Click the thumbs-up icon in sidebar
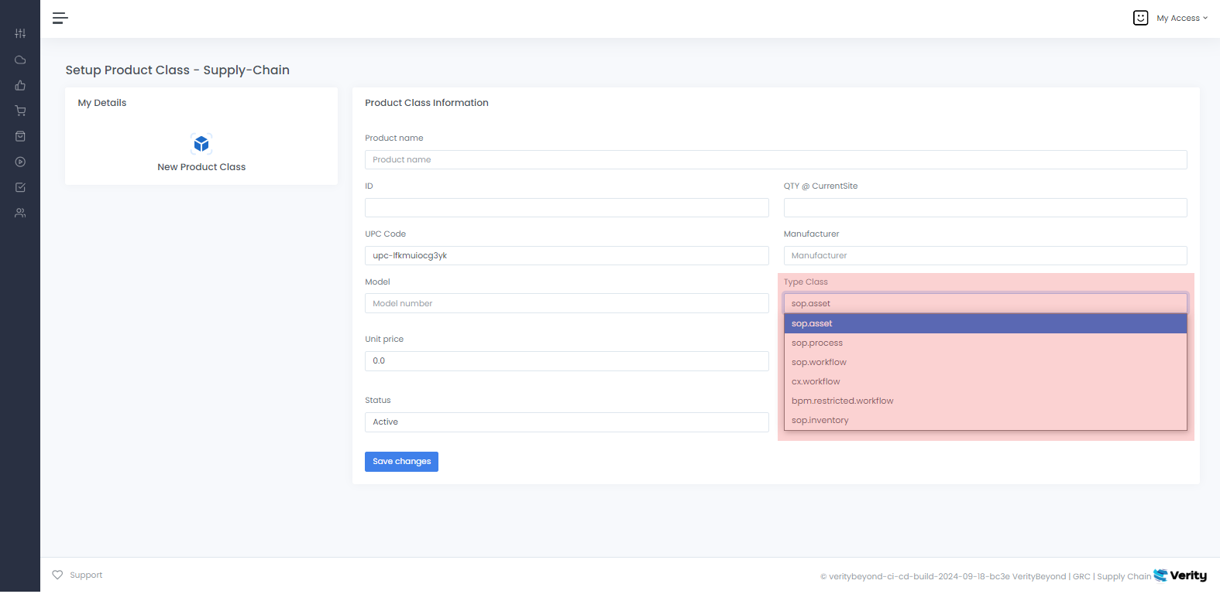The width and height of the screenshot is (1220, 594). pos(20,85)
